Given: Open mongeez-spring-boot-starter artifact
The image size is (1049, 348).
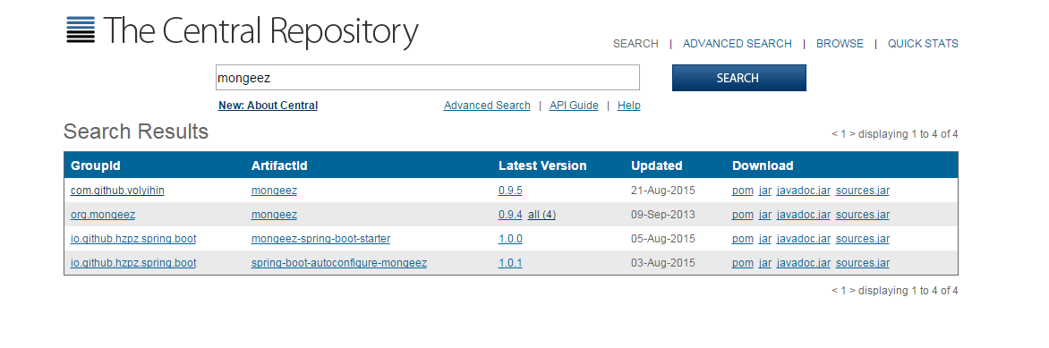Looking at the screenshot, I should [x=321, y=239].
